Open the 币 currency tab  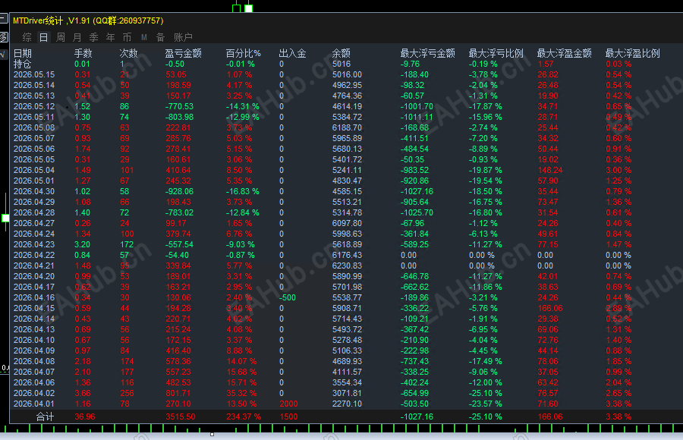[x=127, y=37]
